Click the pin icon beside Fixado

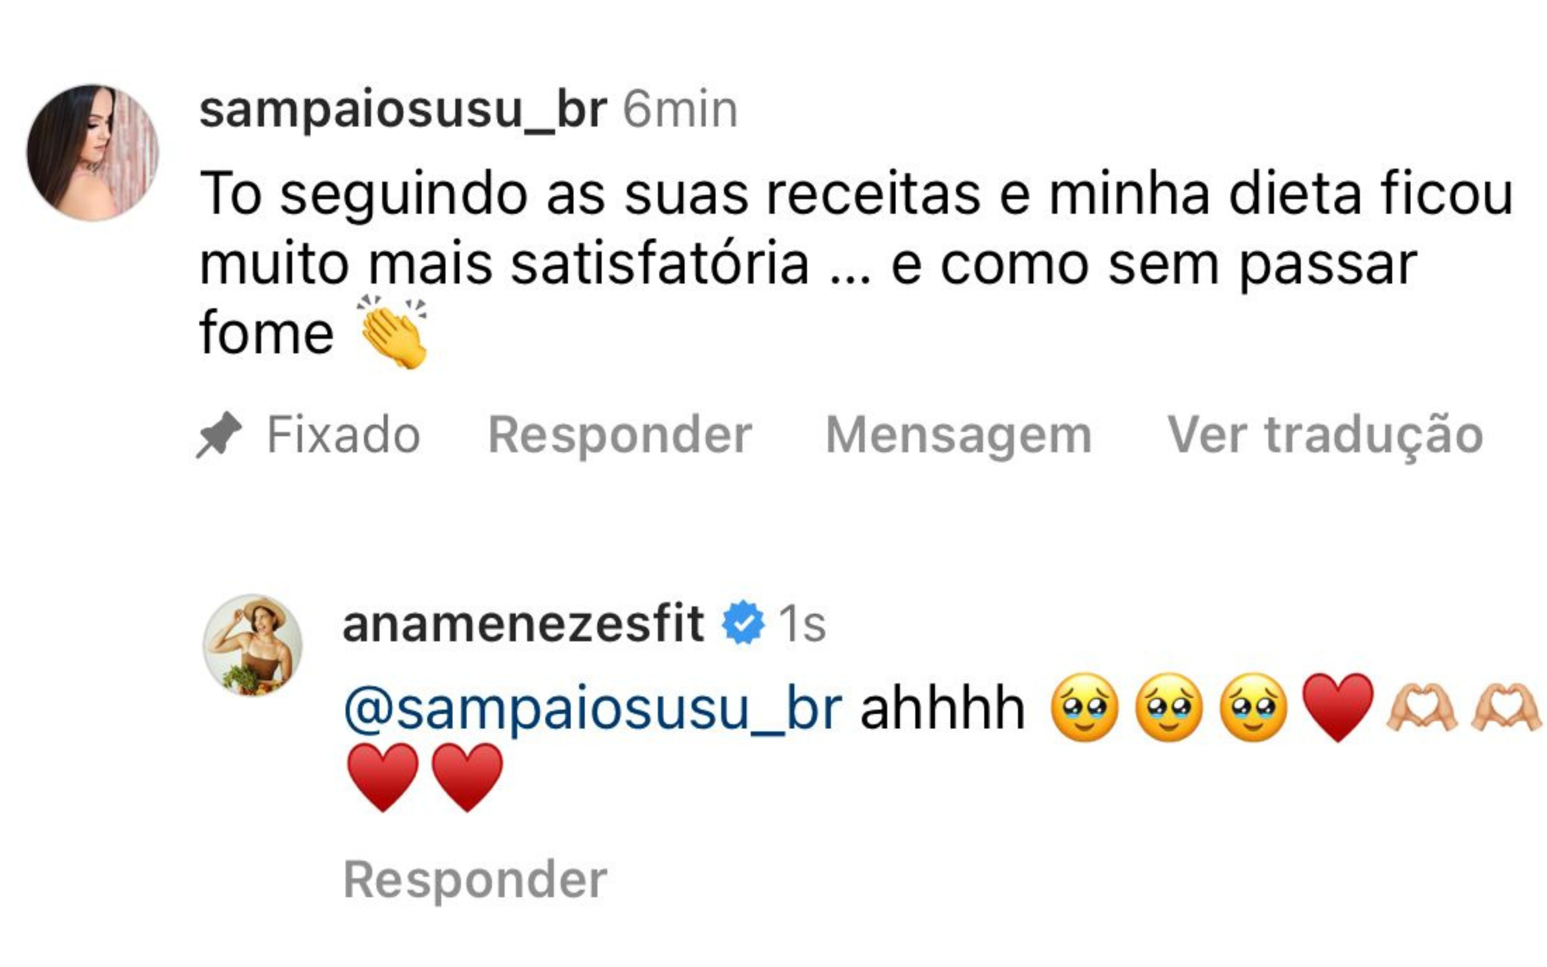coord(219,435)
